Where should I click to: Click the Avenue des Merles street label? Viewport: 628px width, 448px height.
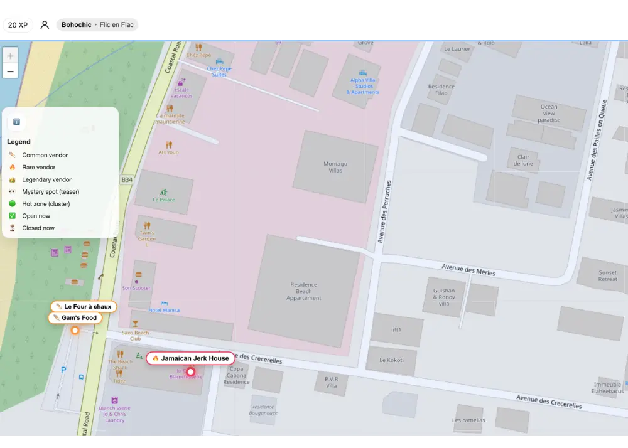click(x=468, y=270)
